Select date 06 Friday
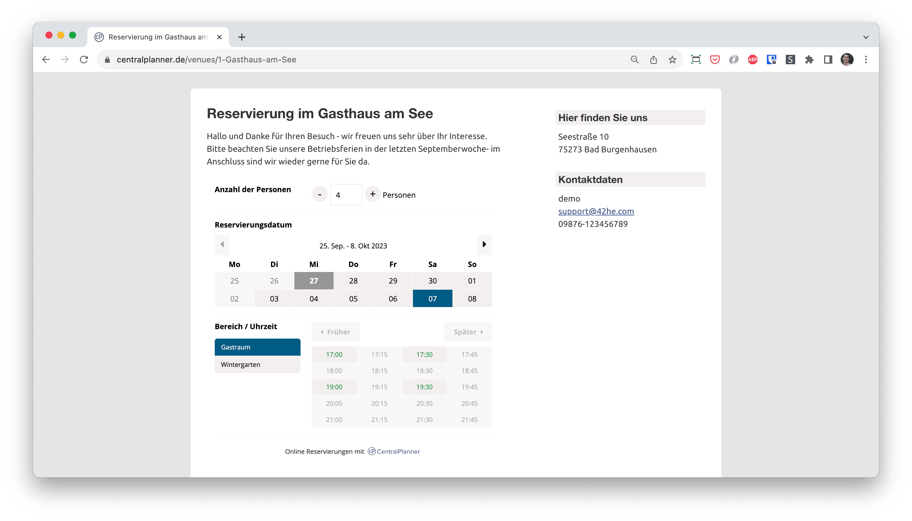Viewport: 912px width, 521px height. (x=393, y=299)
